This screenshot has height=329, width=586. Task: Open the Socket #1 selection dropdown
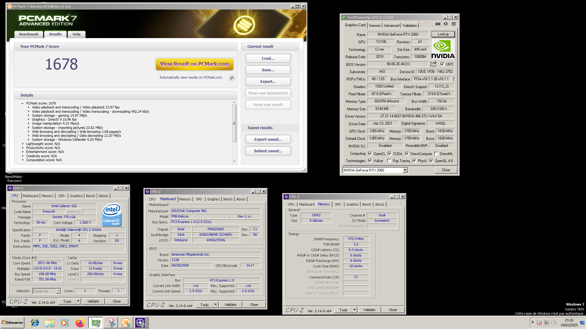(58, 291)
